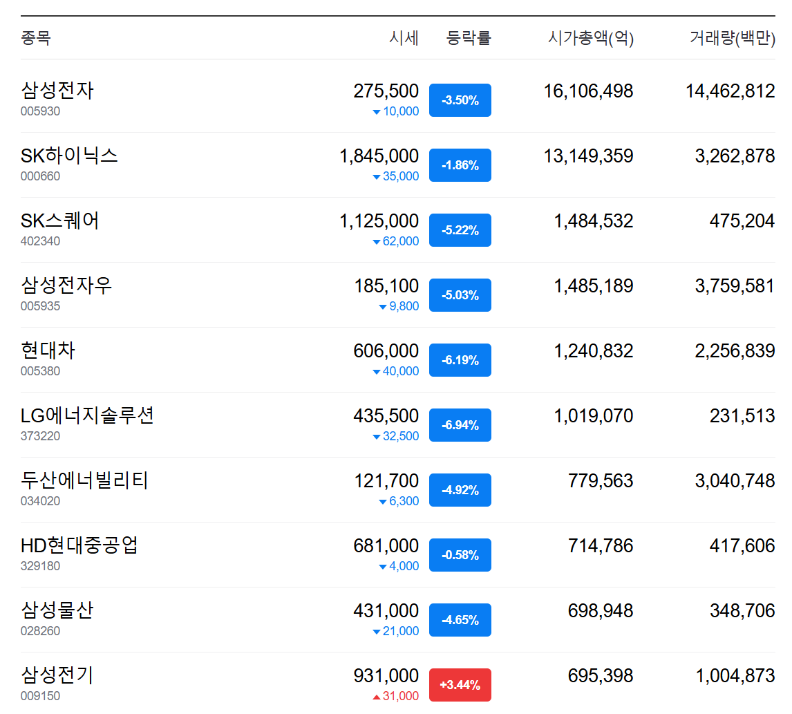This screenshot has height=714, width=792.
Task: Click the ticker code 000660
Action: coord(40,176)
